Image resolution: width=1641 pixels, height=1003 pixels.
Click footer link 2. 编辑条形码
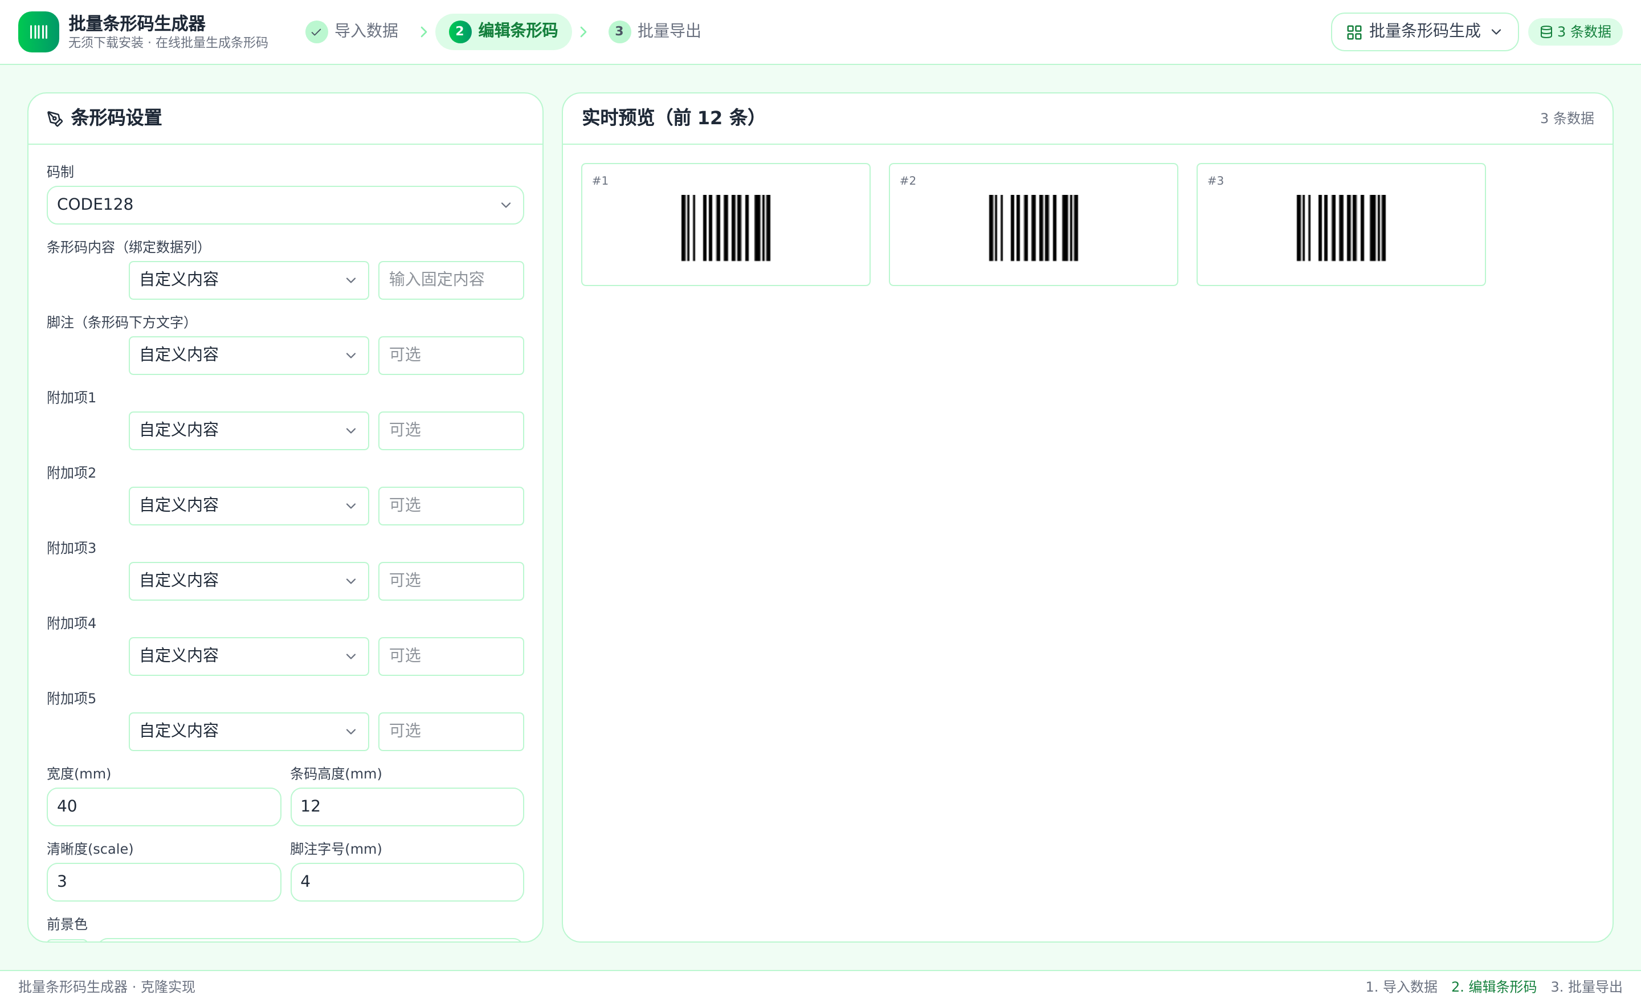tap(1494, 986)
